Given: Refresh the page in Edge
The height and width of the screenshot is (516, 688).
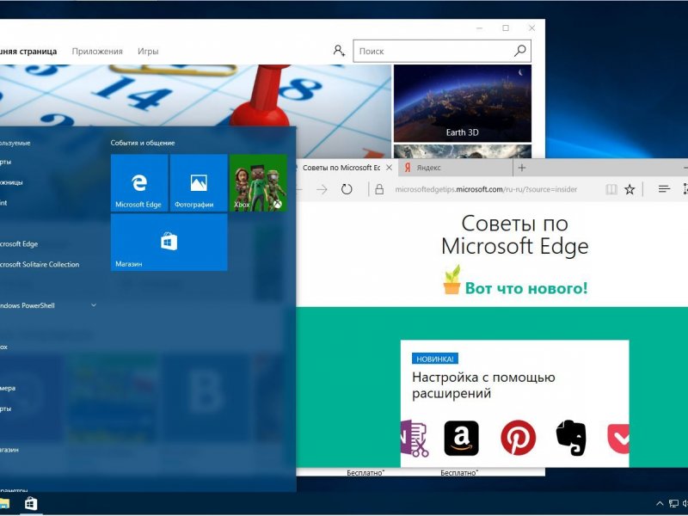Looking at the screenshot, I should [347, 189].
